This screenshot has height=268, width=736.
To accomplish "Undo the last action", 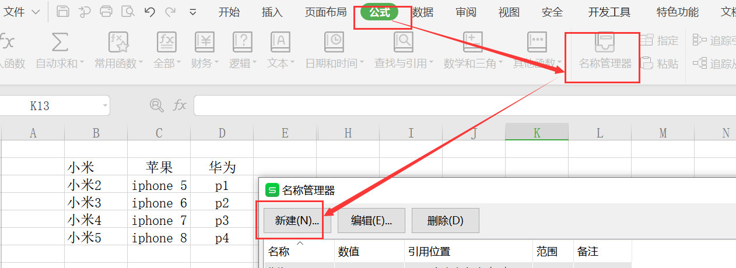I will 149,12.
